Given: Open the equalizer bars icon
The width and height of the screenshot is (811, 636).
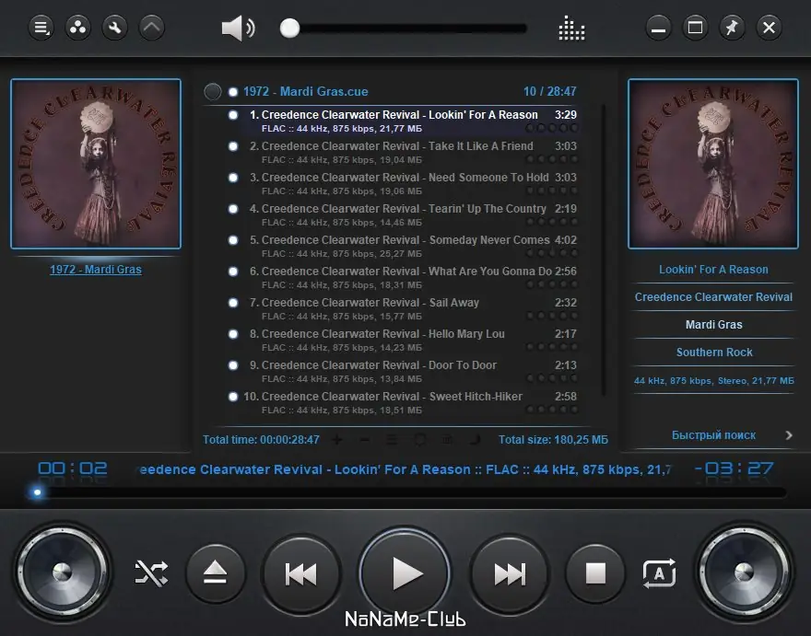Looking at the screenshot, I should pyautogui.click(x=571, y=28).
